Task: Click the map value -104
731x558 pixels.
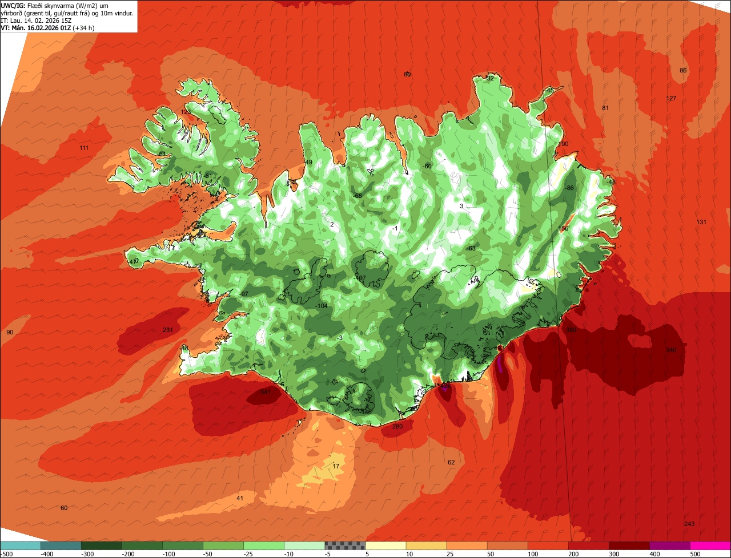Action: [322, 306]
